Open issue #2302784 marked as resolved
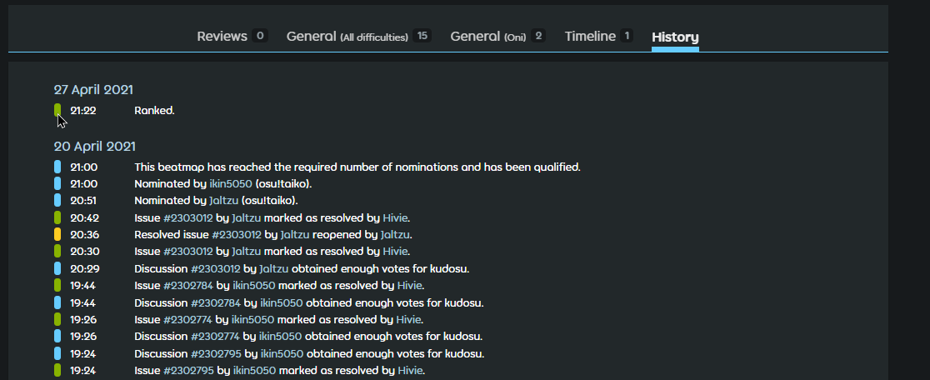The height and width of the screenshot is (380, 930). tap(188, 285)
